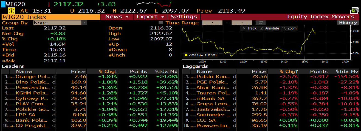Open the Export dropdown menu
Screen dimensions: 361x131
pos(150,17)
